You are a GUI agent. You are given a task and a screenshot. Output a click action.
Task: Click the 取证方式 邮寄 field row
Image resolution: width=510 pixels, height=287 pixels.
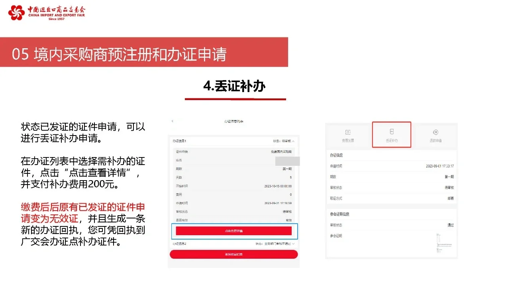point(392,198)
